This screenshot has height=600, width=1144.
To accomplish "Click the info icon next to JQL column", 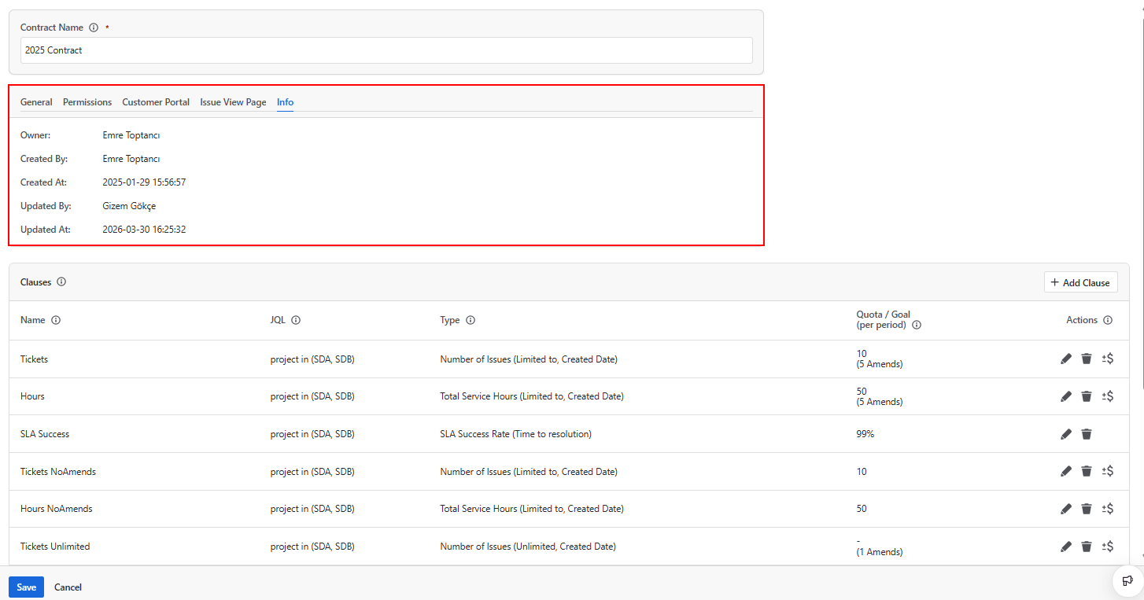I will coord(296,320).
